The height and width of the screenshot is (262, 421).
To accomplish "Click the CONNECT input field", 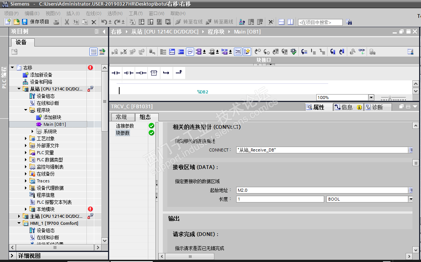I will pos(322,150).
